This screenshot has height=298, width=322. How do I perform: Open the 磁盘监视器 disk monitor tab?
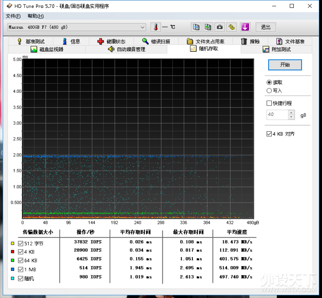click(x=47, y=49)
